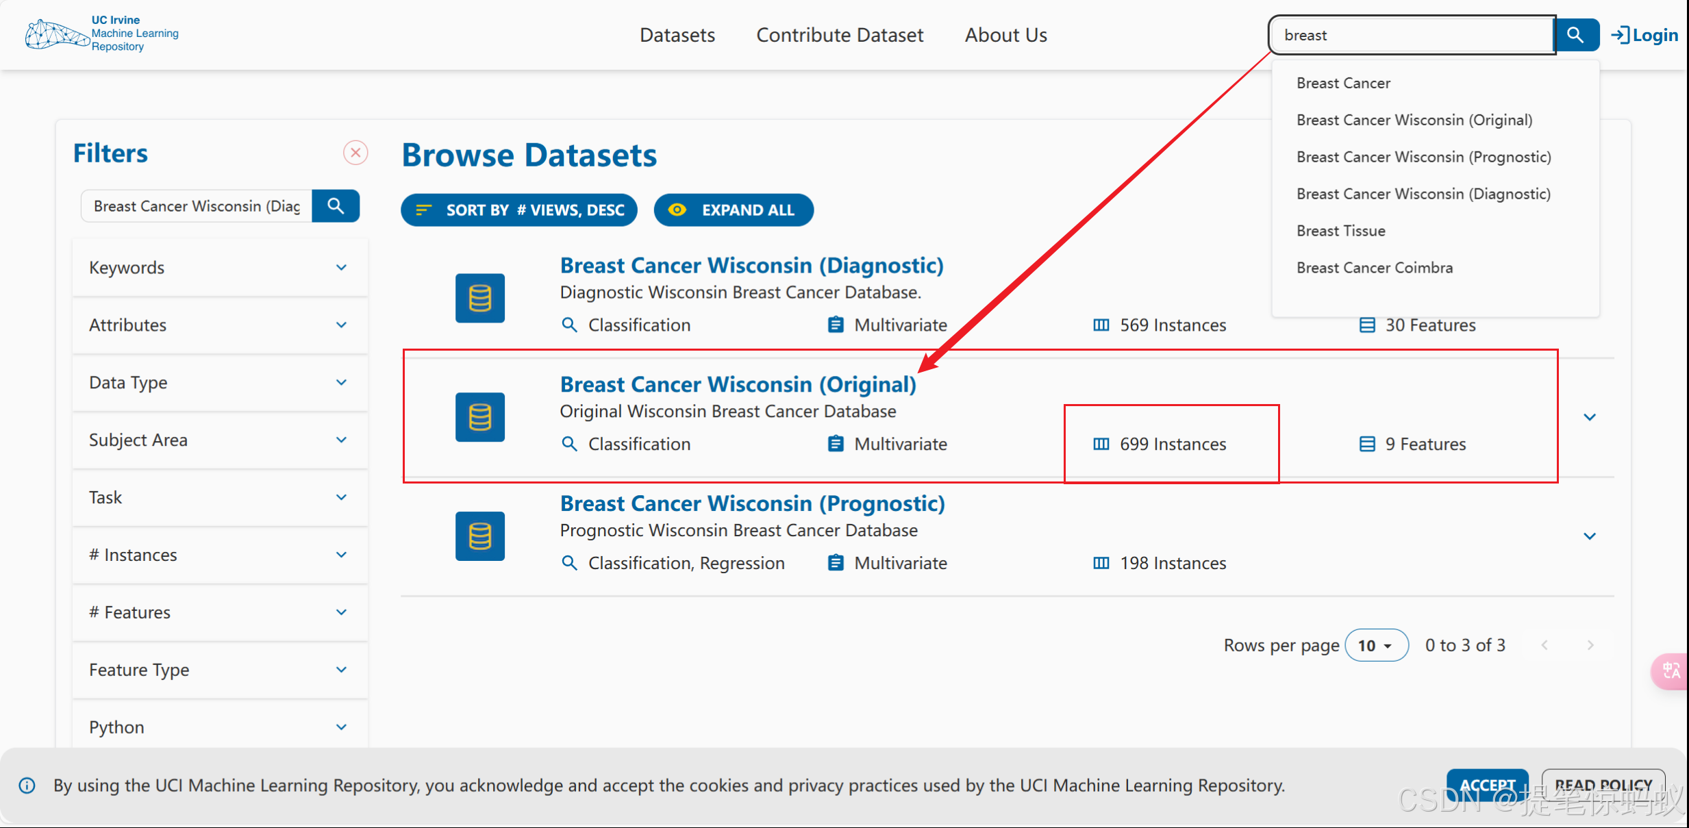Select the Breast Cancer suggestion
This screenshot has width=1689, height=828.
pos(1435,83)
